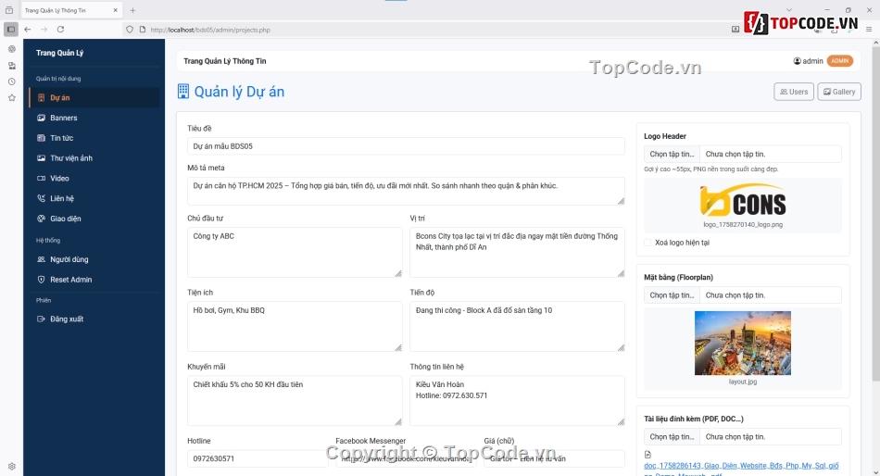Click the browser address bar URL
Viewport: 880px width, 476px height.
pyautogui.click(x=210, y=30)
